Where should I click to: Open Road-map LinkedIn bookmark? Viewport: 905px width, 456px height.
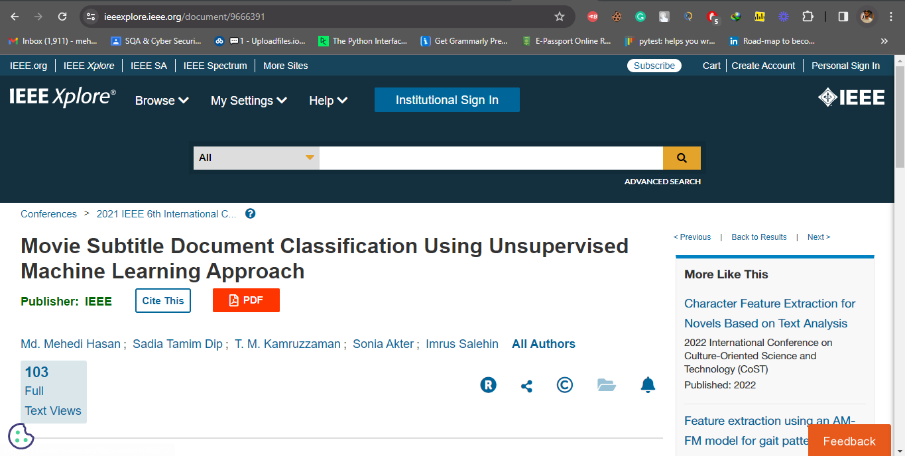[772, 41]
